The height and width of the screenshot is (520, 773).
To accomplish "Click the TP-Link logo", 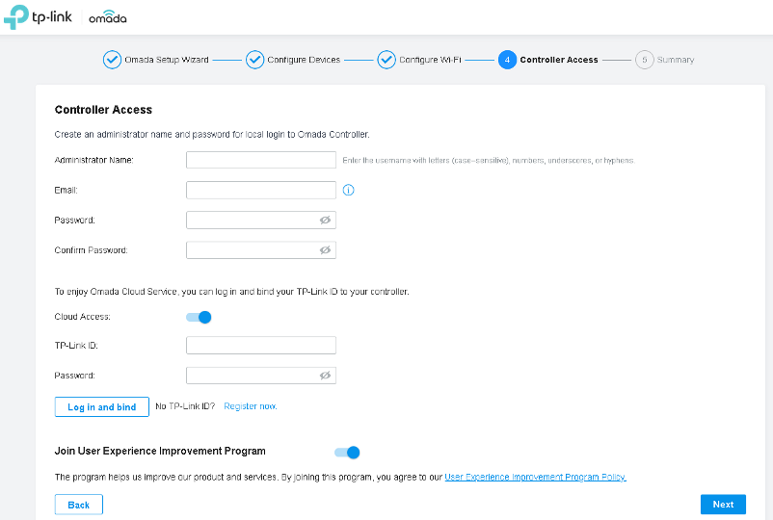I will 38,17.
